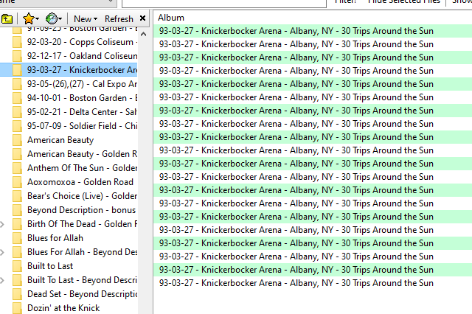This screenshot has width=472, height=314.
Task: Select 92-12-17 Oakland Coliseum folder
Action: point(82,56)
